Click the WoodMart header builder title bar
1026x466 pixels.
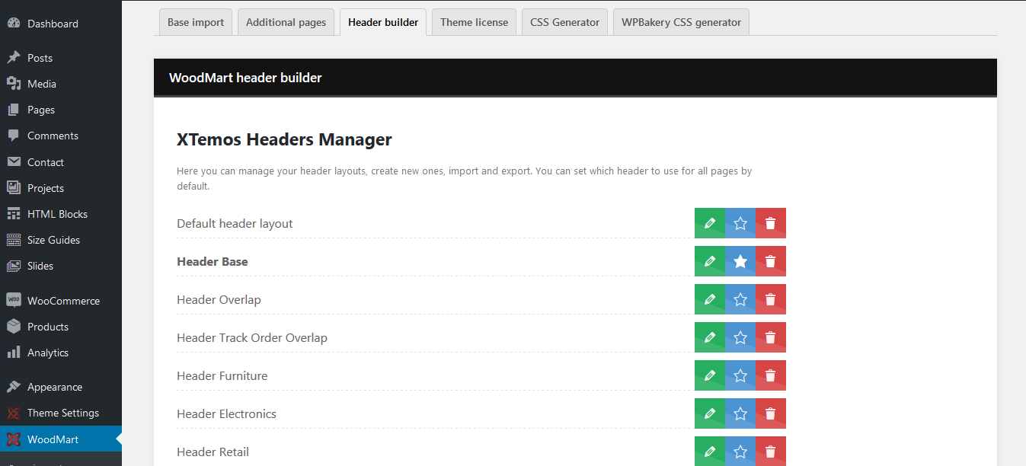pyautogui.click(x=575, y=78)
